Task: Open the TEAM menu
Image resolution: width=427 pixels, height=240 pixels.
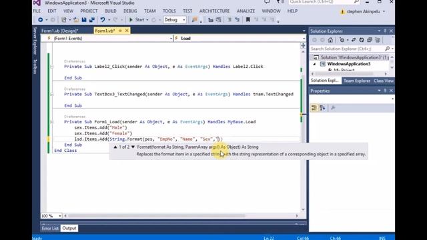Action: [x=149, y=11]
